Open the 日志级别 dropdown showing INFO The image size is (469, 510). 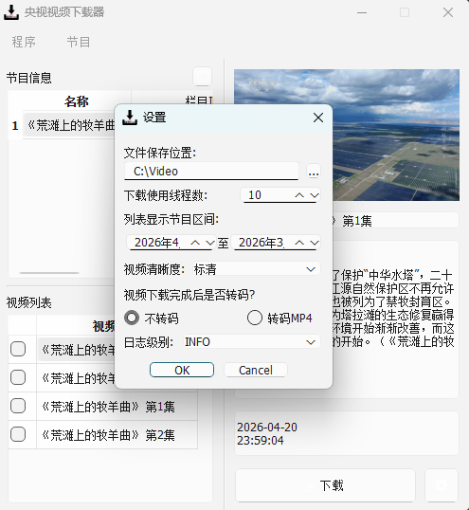252,342
